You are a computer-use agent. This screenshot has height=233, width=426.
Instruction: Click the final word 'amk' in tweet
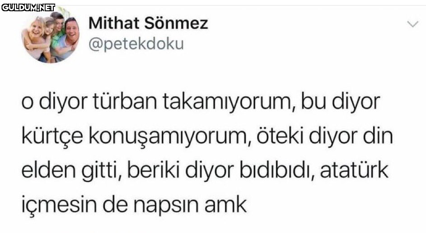(225, 204)
